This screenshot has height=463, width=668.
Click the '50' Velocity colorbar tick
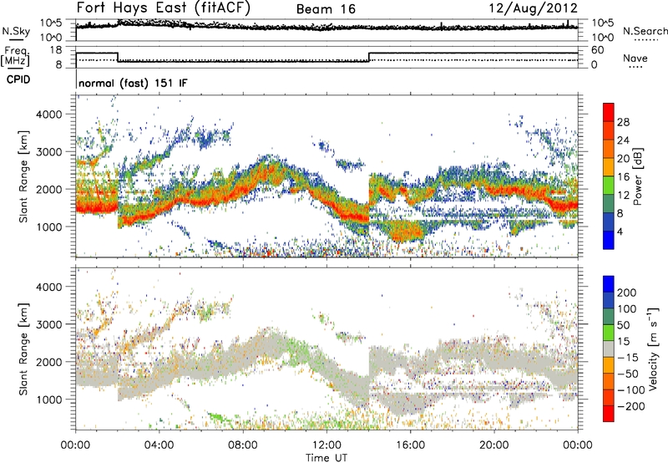[623, 325]
